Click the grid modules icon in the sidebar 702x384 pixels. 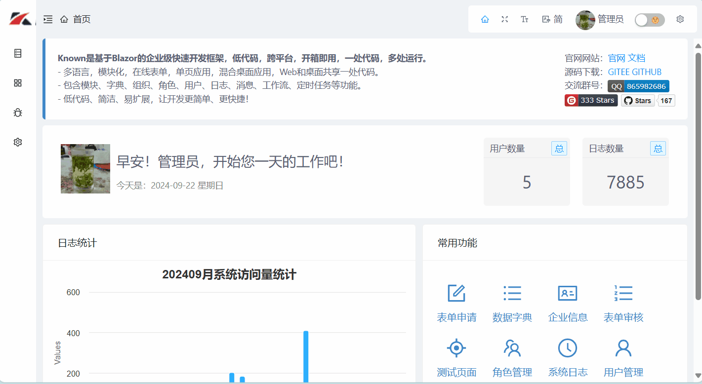(x=18, y=83)
